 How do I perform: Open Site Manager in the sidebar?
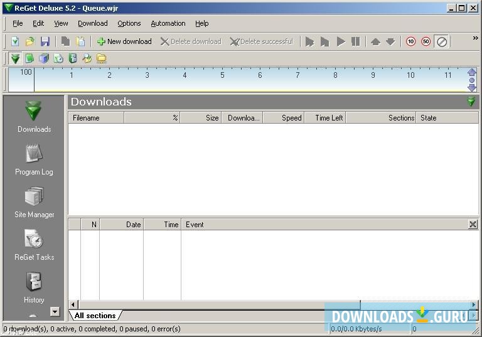click(34, 202)
